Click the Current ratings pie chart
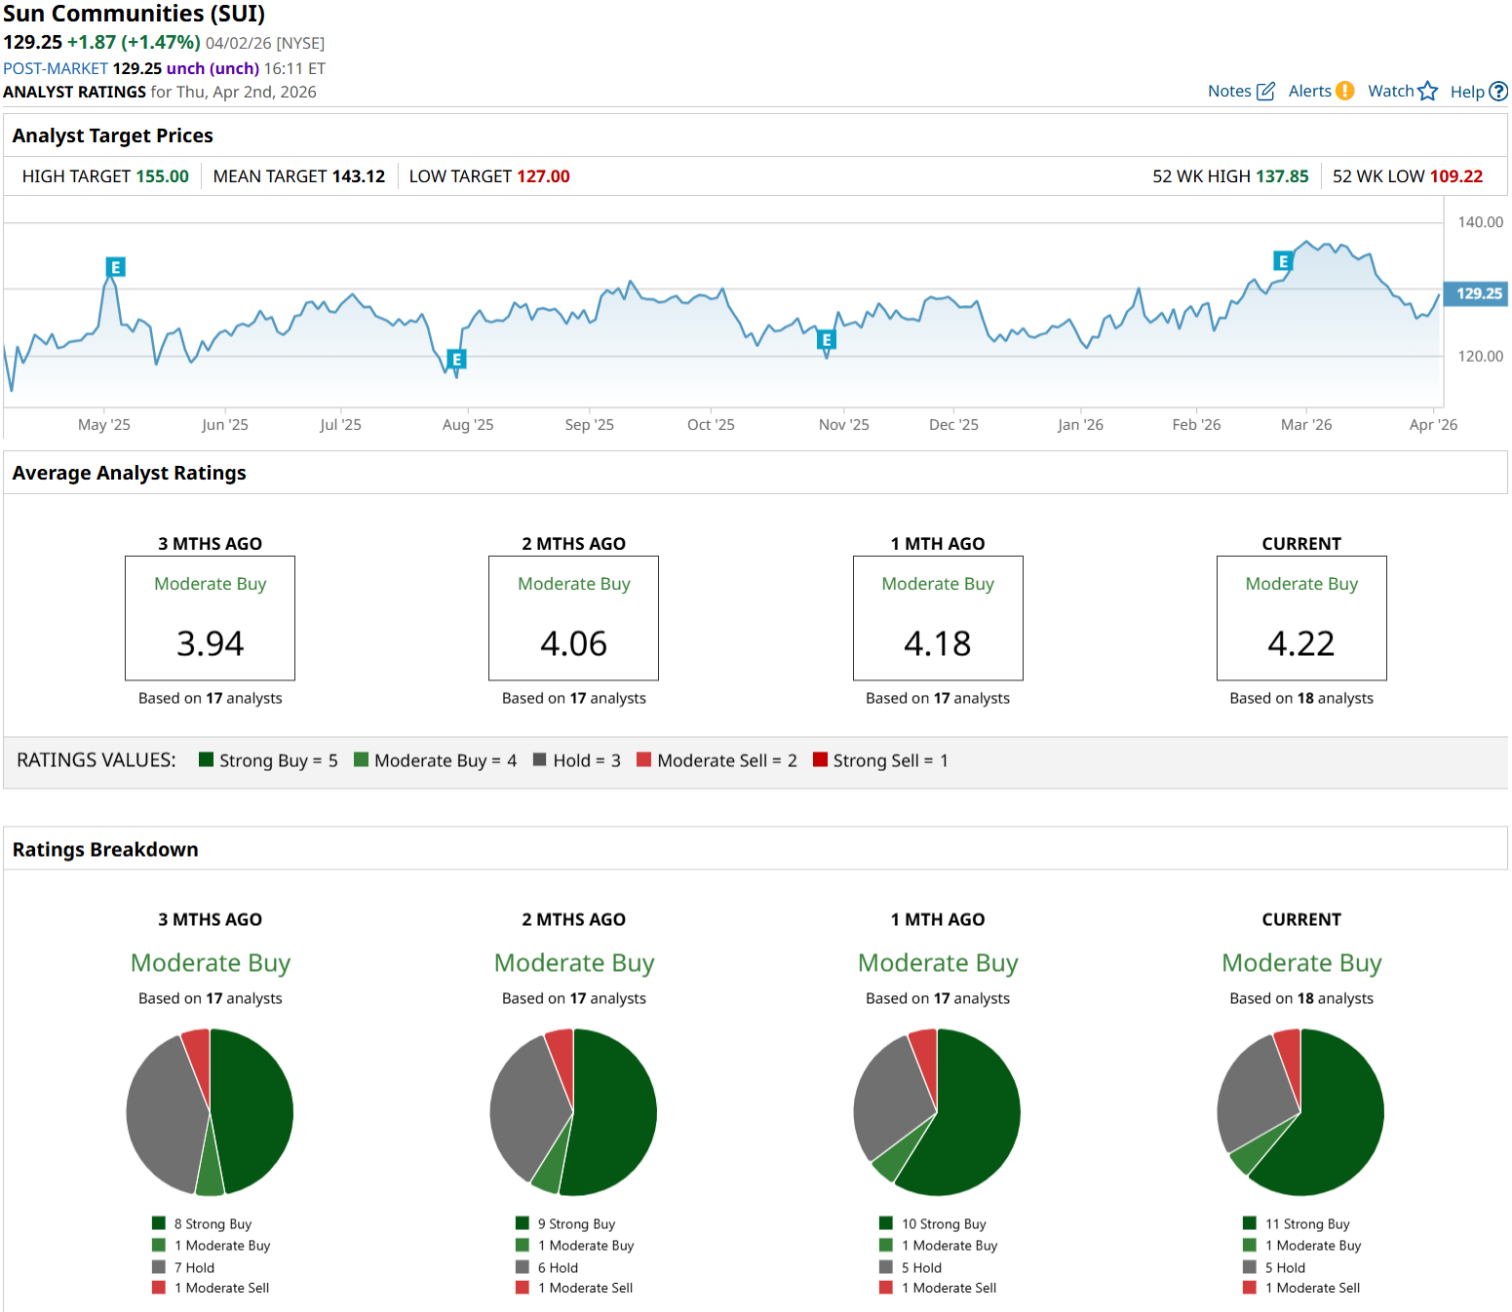1512x1312 pixels. point(1300,1112)
